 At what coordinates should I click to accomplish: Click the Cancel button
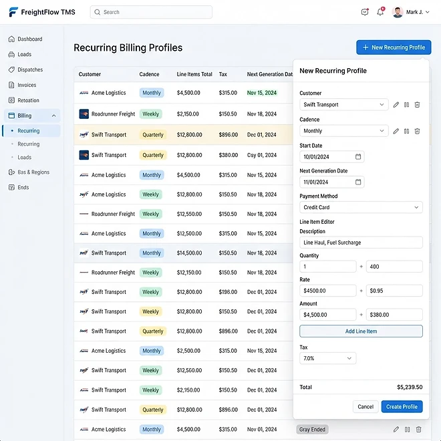pyautogui.click(x=365, y=407)
